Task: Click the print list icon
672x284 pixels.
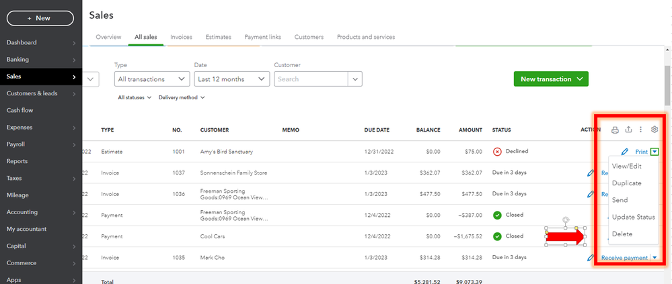Action: coord(615,130)
